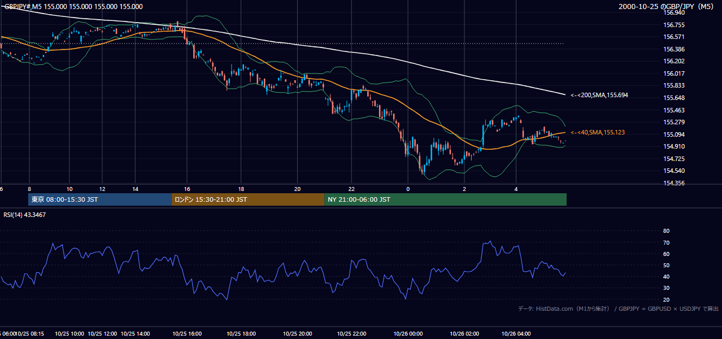Screen dimensions: 722x339
Task: Click price axis value 154.910
Action: tap(673, 146)
